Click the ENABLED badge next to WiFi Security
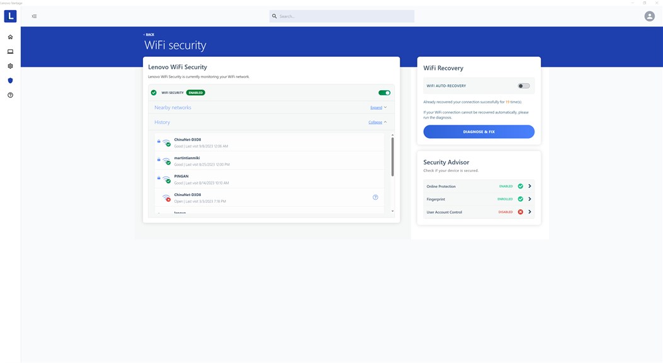This screenshot has width=663, height=363. click(195, 93)
